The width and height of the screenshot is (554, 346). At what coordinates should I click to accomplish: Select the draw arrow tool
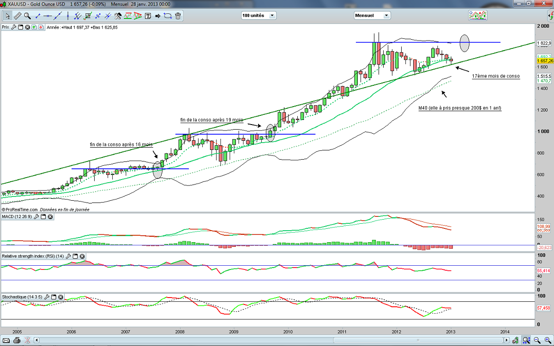[157, 16]
